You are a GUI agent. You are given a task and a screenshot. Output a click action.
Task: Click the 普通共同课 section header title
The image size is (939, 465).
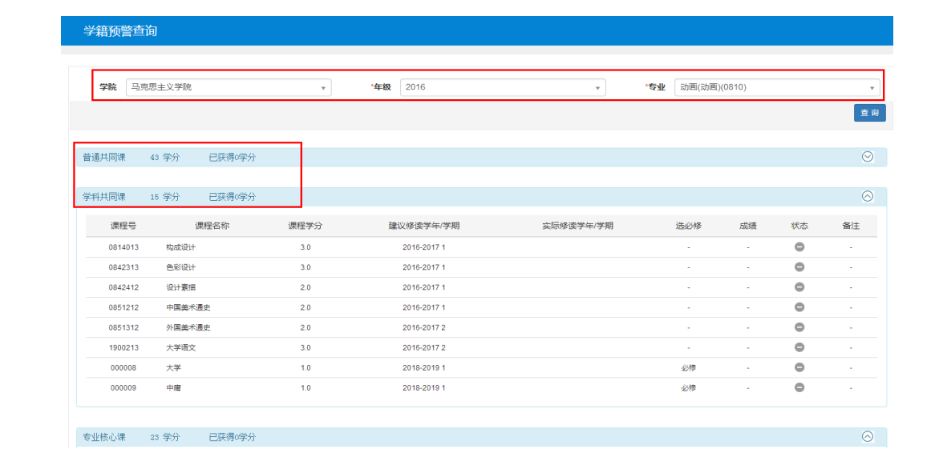point(104,158)
